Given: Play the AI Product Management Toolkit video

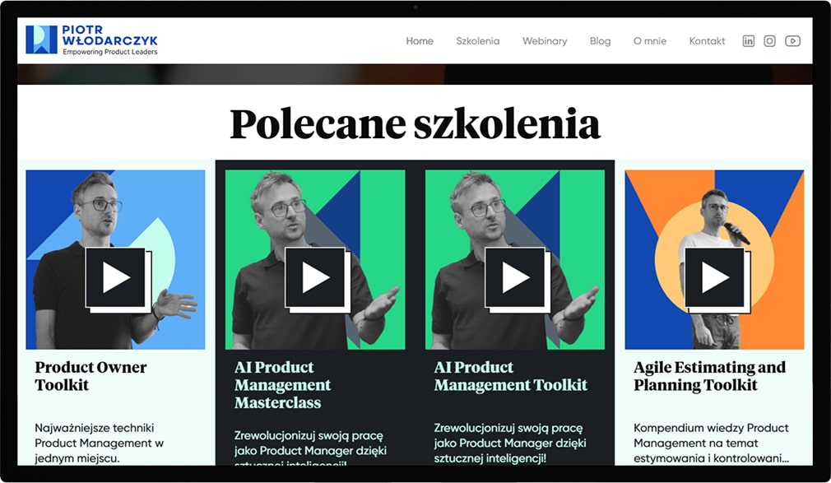Looking at the screenshot, I should coord(516,278).
